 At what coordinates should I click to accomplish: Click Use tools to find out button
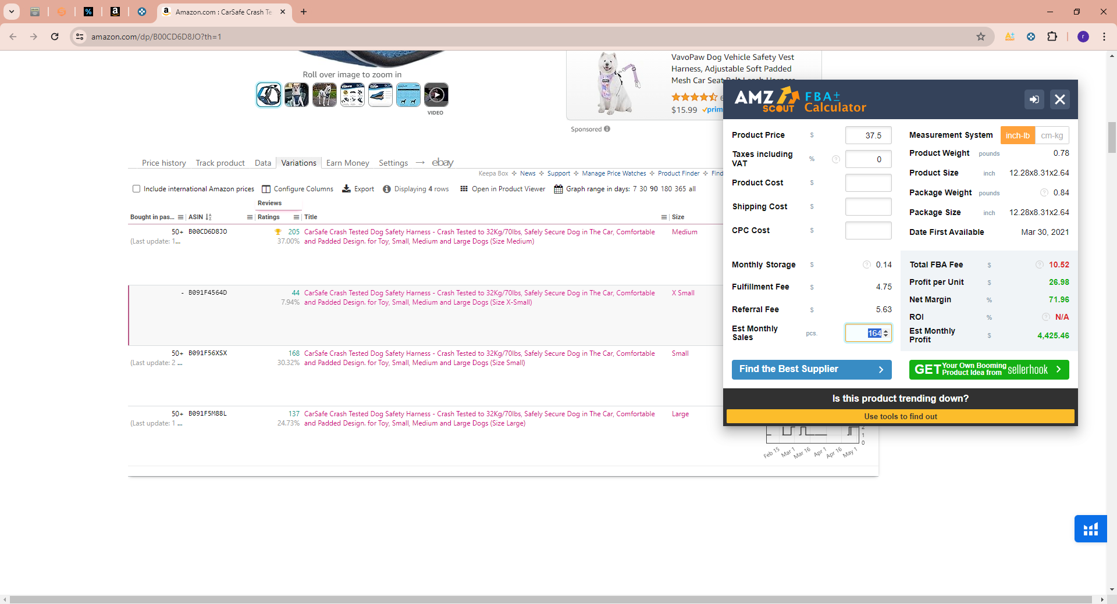point(901,416)
